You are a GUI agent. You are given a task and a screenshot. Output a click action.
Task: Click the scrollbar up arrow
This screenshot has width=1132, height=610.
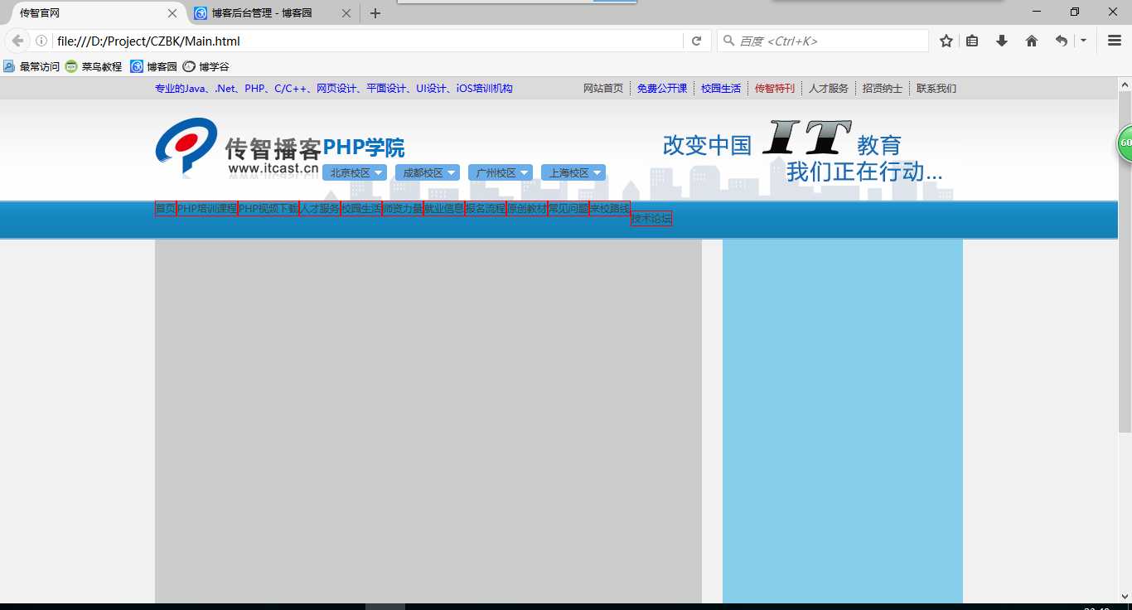1125,84
